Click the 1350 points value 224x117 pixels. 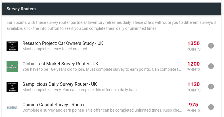(x=193, y=43)
